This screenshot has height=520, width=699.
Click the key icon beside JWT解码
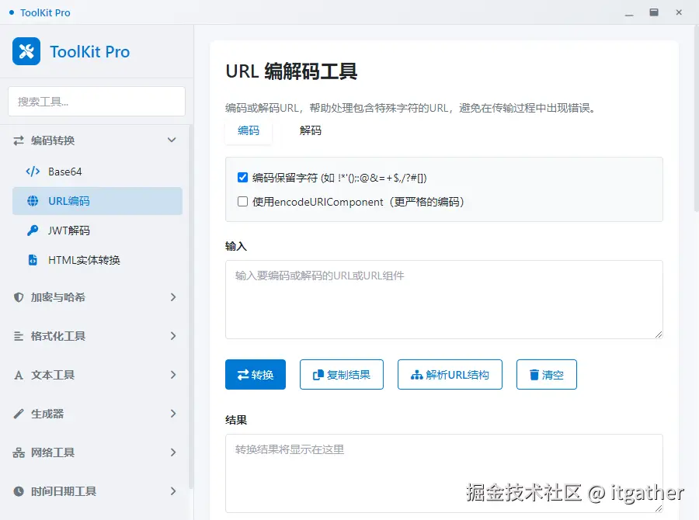(x=33, y=231)
